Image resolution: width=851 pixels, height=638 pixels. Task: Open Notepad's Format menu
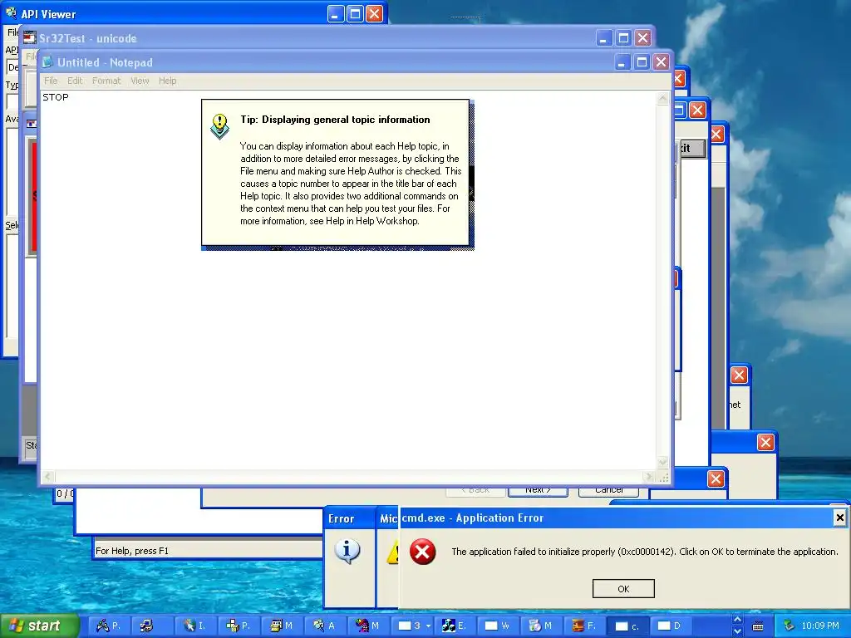(x=106, y=81)
